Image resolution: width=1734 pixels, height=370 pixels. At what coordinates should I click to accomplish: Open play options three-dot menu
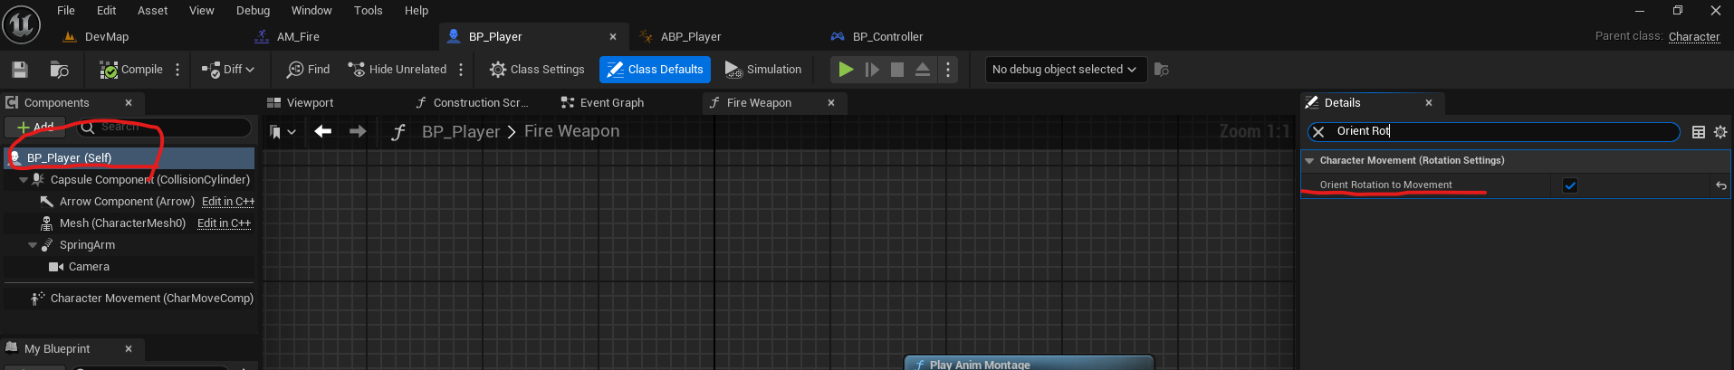tap(948, 70)
